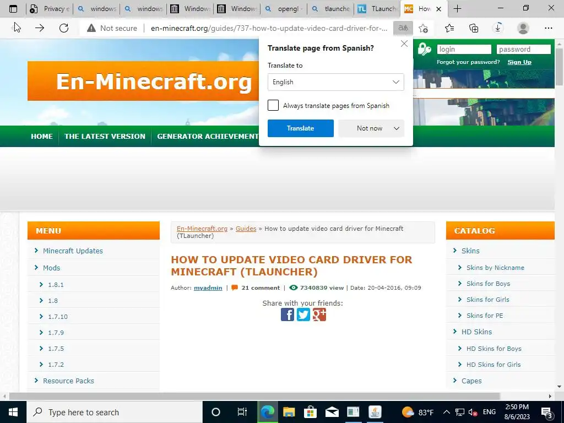Add page to favorites star icon
Viewport: 564px width, 423px height.
tap(424, 28)
